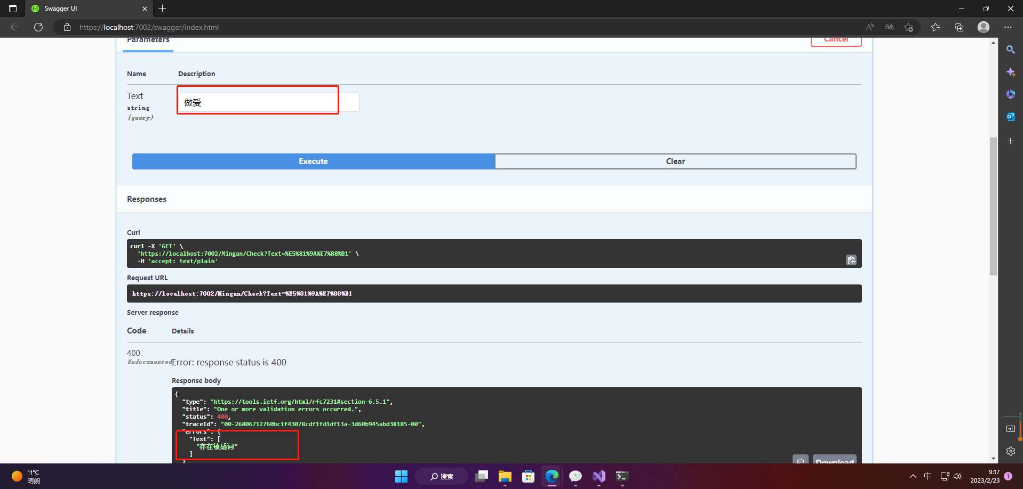The width and height of the screenshot is (1023, 489).
Task: Copy the curl command to clipboard
Action: click(x=851, y=260)
